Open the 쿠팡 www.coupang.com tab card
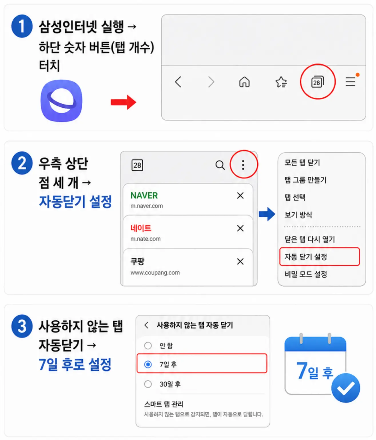This screenshot has height=440, width=376. [188, 267]
